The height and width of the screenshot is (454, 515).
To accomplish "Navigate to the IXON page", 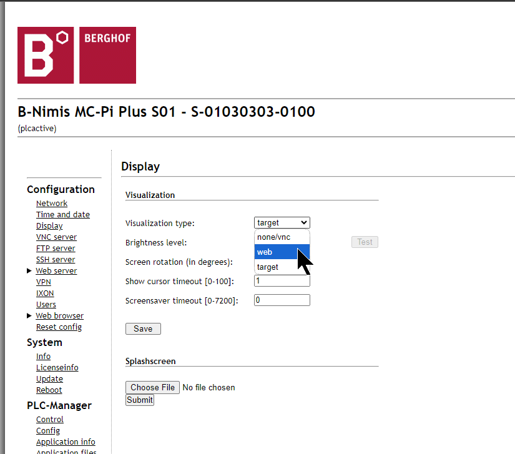I will click(45, 294).
